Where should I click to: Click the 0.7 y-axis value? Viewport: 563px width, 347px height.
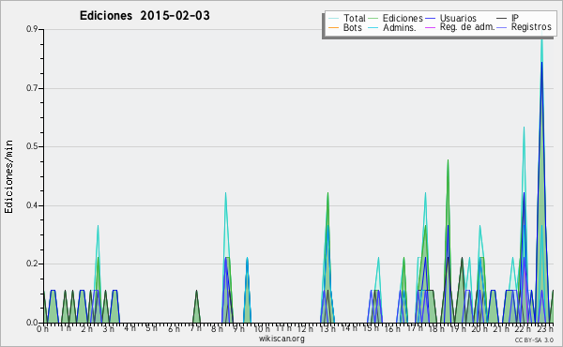pos(32,88)
